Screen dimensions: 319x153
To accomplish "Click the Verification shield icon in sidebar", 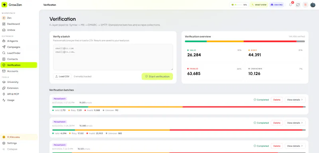I will pos(4,65).
